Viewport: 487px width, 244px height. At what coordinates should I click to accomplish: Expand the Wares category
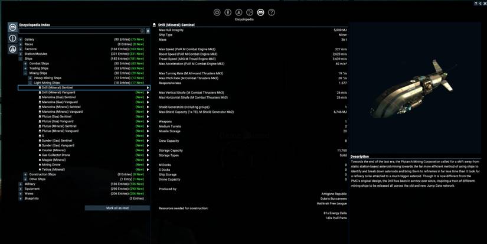point(21,194)
